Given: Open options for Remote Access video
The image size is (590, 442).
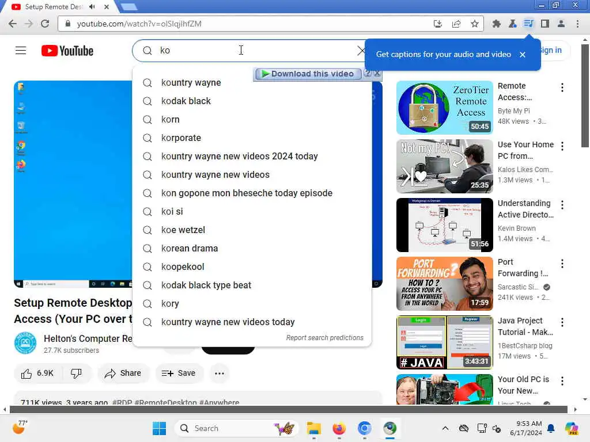Looking at the screenshot, I should 562,87.
